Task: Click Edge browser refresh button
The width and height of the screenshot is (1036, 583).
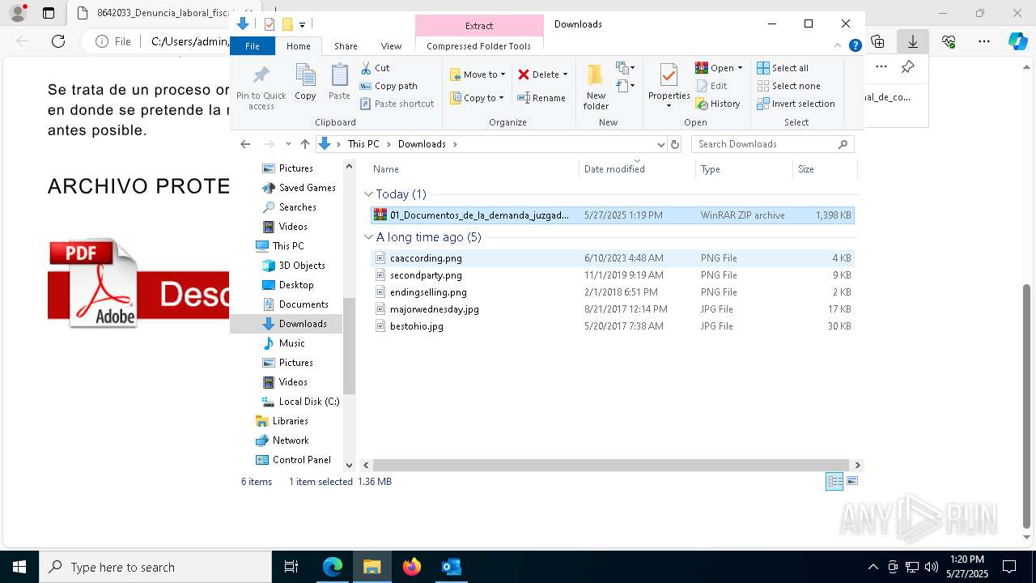Action: coord(58,41)
